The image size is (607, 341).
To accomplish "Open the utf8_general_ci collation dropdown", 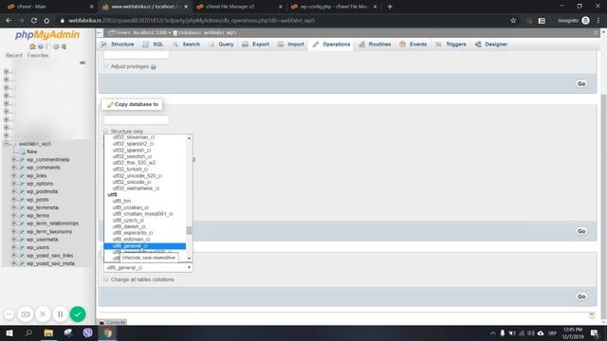I will point(148,267).
